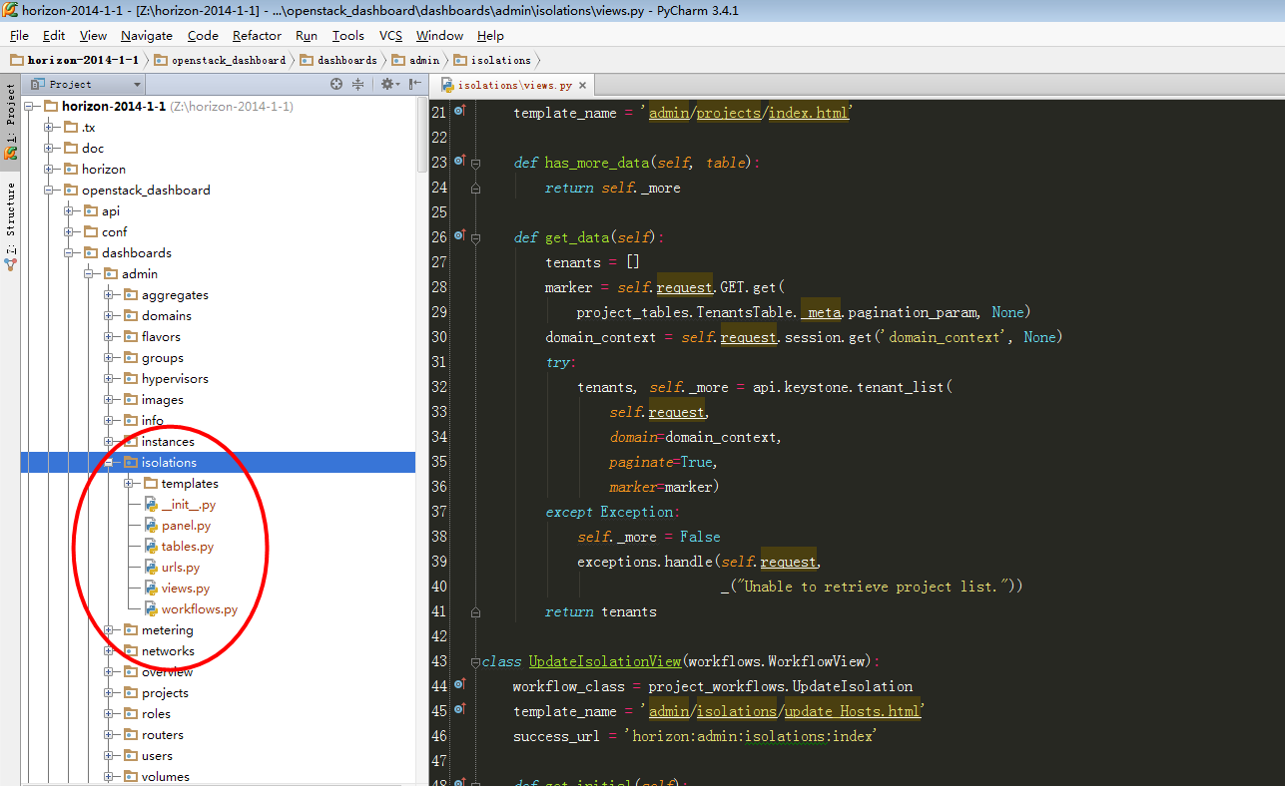The height and width of the screenshot is (786, 1285).
Task: Collapse the openstack_dashboard folder node
Action: coord(50,190)
